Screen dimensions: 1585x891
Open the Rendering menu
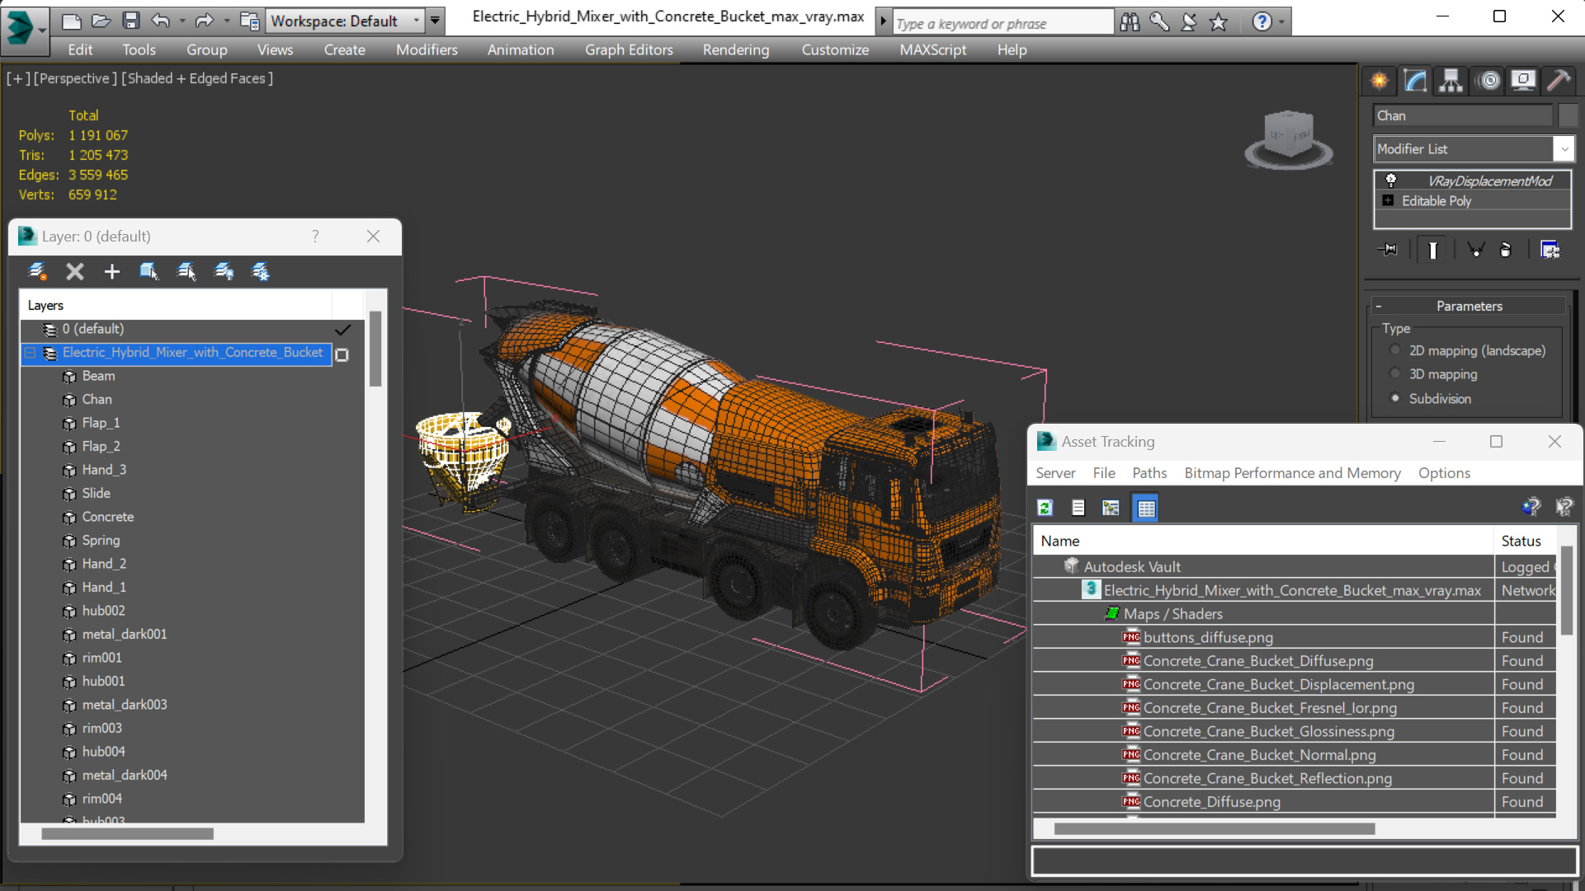click(x=736, y=49)
